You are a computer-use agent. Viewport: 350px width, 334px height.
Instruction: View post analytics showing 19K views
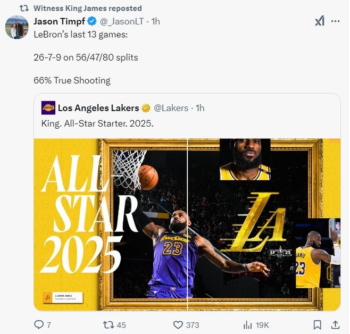click(248, 324)
